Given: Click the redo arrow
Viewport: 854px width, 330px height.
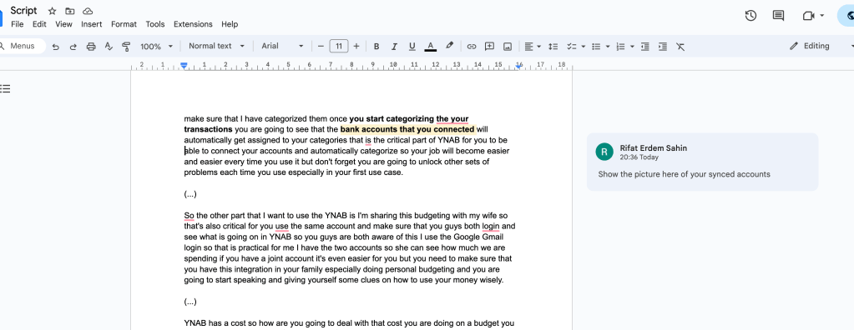Looking at the screenshot, I should tap(73, 47).
